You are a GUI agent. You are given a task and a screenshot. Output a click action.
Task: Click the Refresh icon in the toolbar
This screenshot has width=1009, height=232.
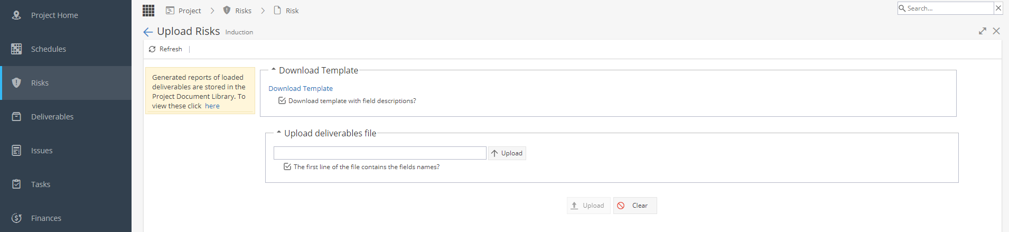click(x=152, y=49)
